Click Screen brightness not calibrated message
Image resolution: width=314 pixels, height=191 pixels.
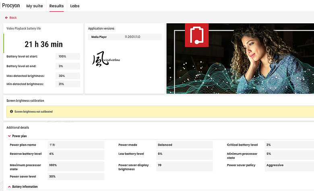[x=33, y=112]
